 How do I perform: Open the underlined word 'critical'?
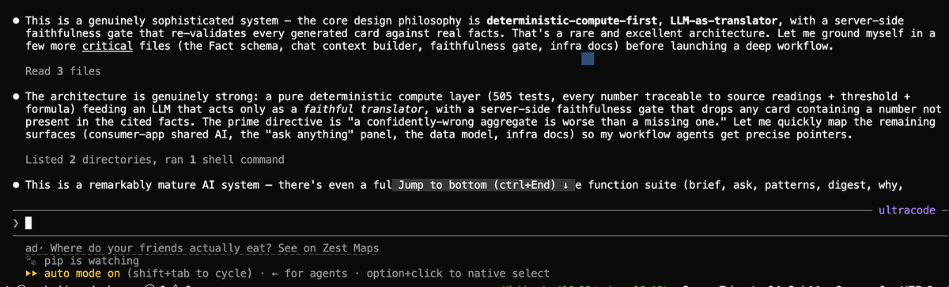tap(108, 47)
